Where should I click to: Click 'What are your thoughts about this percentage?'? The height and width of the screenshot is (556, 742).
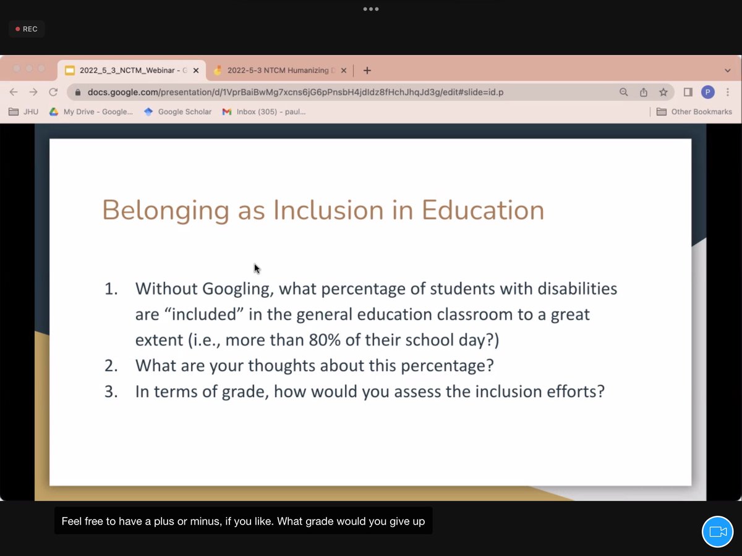(315, 366)
